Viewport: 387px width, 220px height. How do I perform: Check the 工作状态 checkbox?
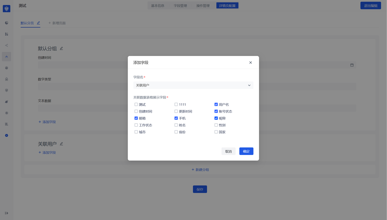[136, 125]
